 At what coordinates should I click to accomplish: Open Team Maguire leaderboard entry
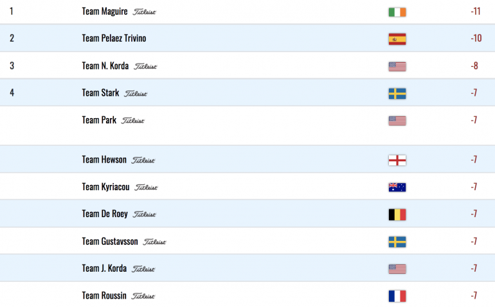[x=248, y=12]
